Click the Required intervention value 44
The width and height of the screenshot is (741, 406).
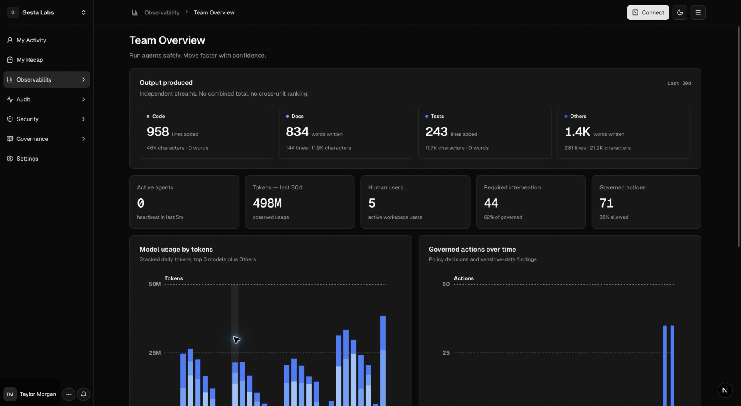[x=491, y=203]
